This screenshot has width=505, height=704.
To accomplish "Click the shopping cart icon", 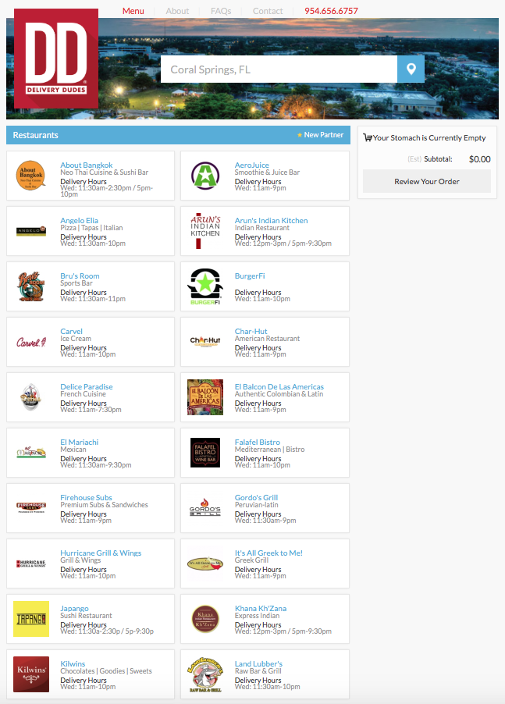I will (x=368, y=138).
